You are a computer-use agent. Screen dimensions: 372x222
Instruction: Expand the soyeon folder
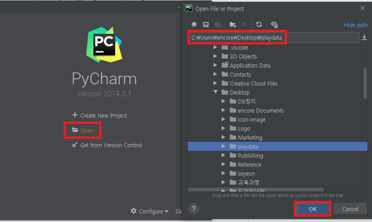click(223, 173)
